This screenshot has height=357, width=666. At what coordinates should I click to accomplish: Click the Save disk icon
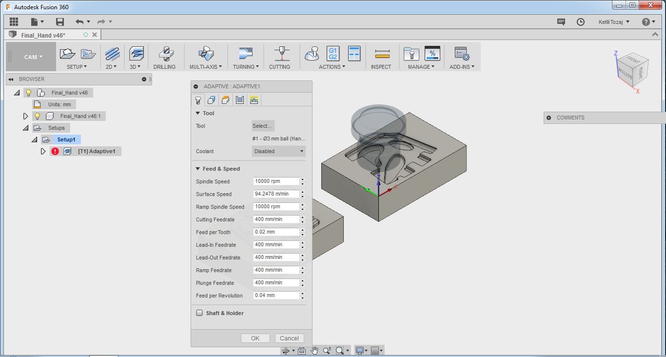pos(60,21)
